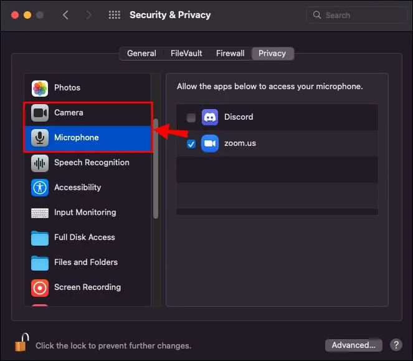Screen dimensions: 413x361
Task: Open help with question mark button
Action: coord(396,345)
